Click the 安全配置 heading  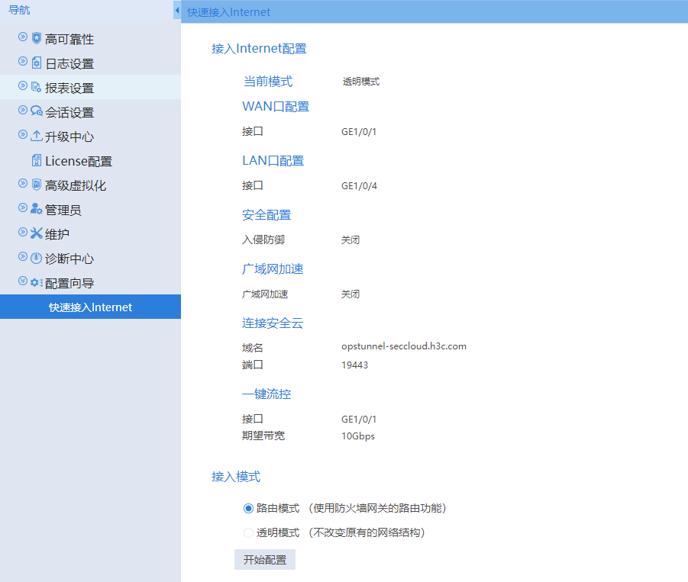266,215
